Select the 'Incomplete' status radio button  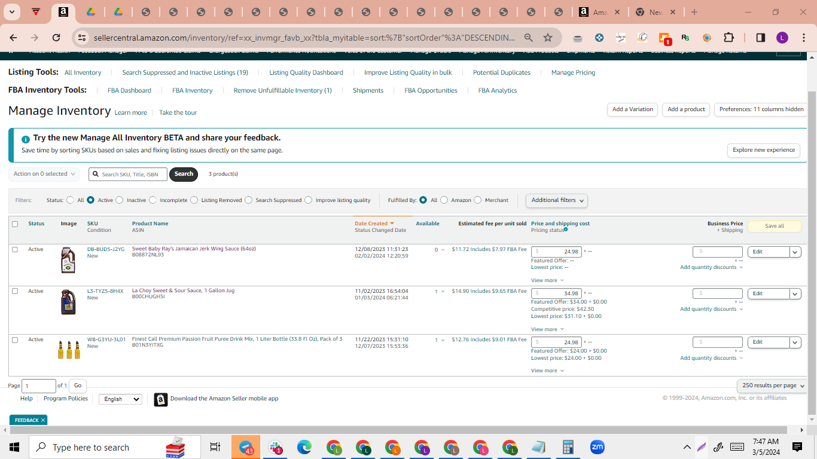153,200
